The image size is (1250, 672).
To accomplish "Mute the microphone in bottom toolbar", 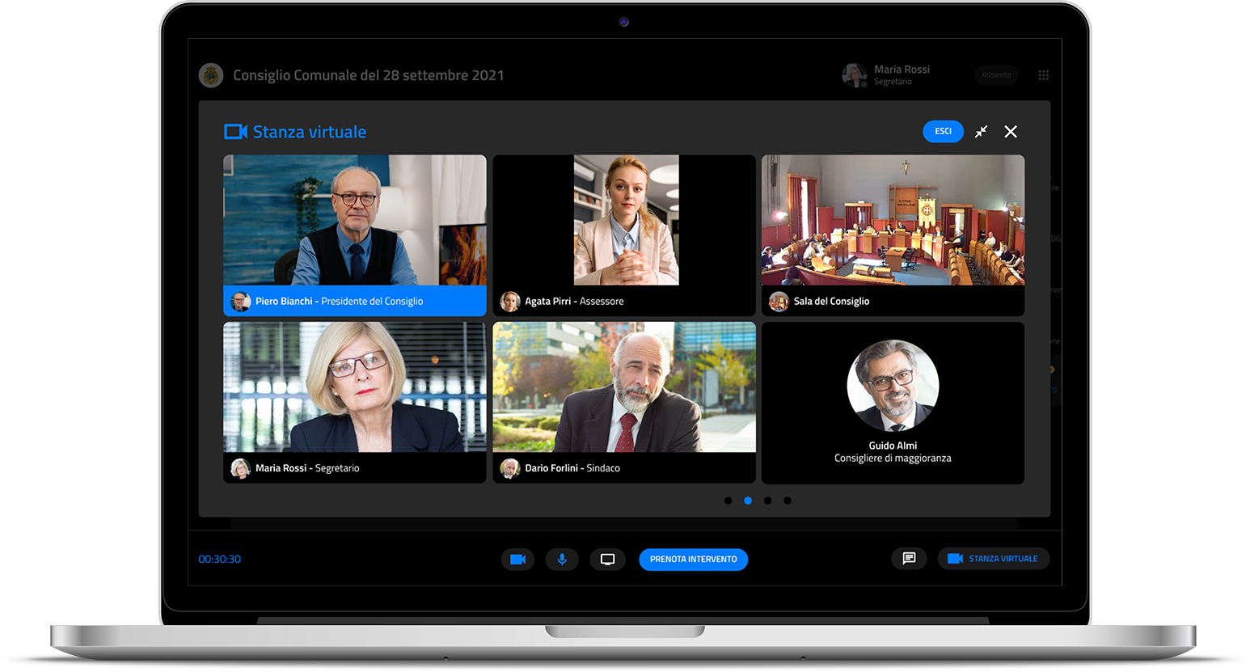I will pyautogui.click(x=562, y=560).
